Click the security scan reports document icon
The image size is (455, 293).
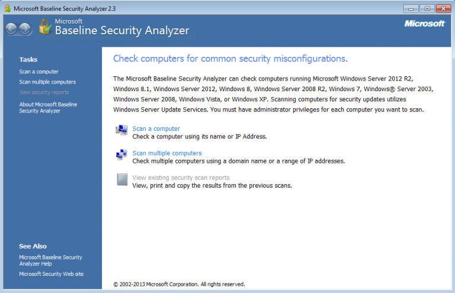click(122, 180)
